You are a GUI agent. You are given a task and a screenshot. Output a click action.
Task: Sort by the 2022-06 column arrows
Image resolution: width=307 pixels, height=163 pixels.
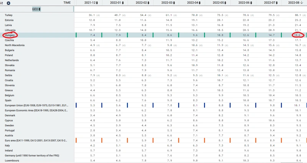tap(251, 3)
